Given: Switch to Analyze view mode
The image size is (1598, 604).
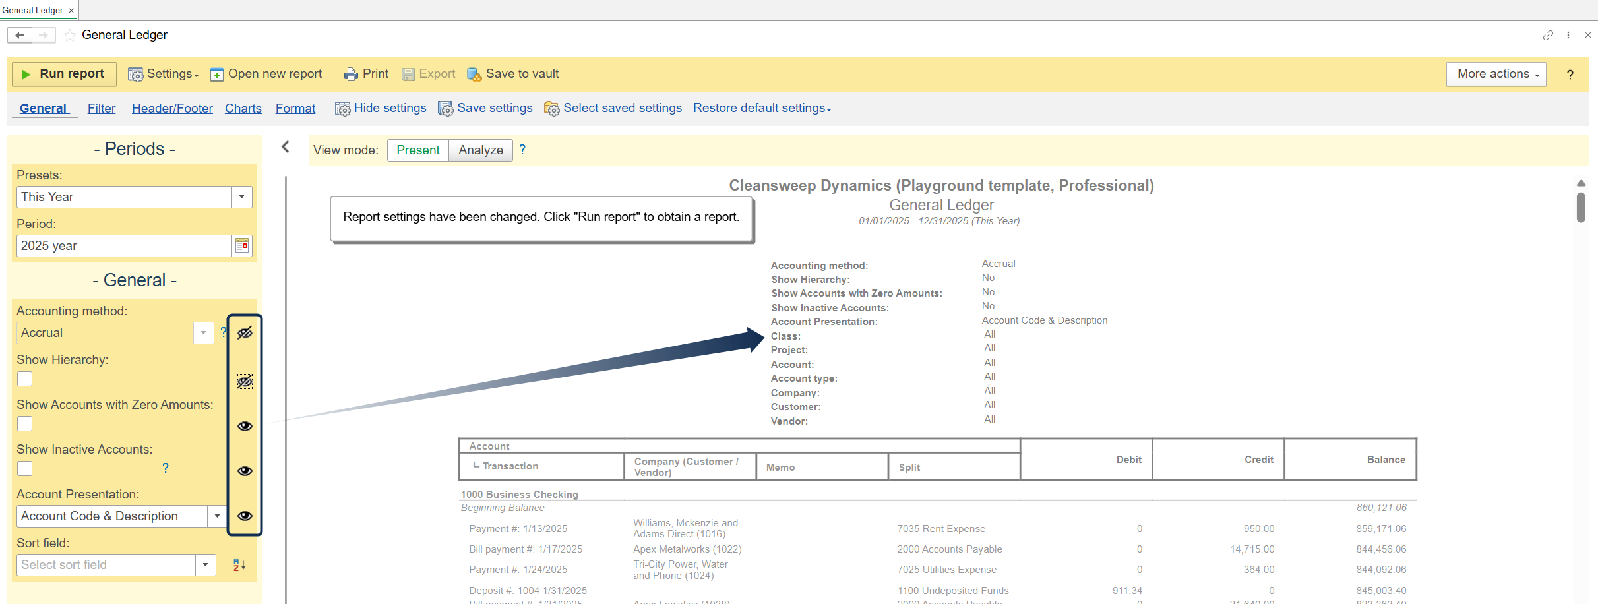Looking at the screenshot, I should tap(480, 150).
